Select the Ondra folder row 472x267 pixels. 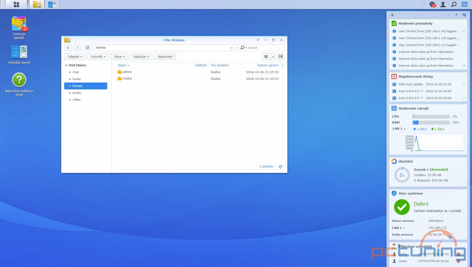pyautogui.click(x=200, y=79)
